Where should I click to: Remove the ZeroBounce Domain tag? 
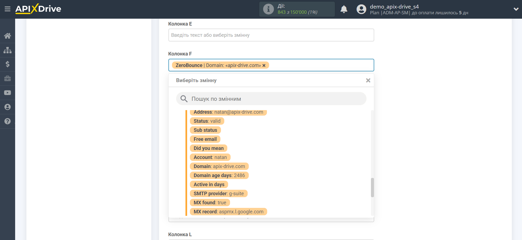point(264,65)
